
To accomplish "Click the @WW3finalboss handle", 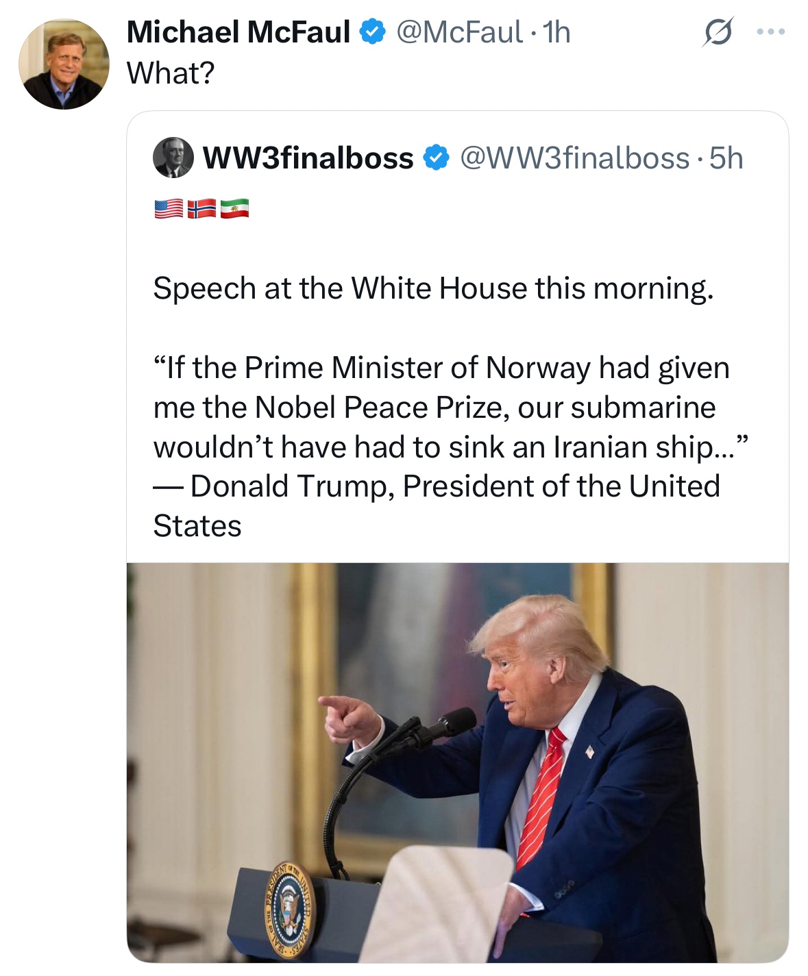I will click(574, 158).
